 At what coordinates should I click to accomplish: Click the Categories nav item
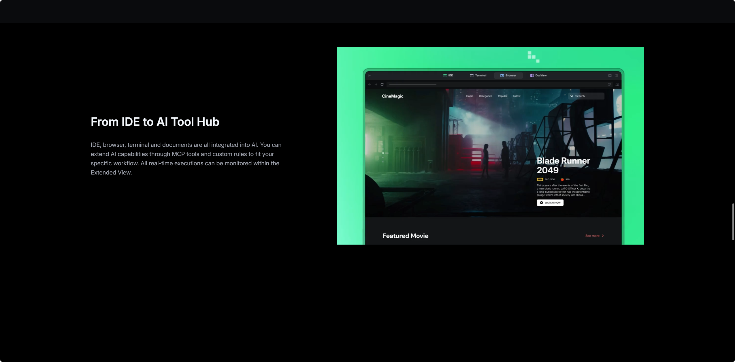tap(485, 96)
